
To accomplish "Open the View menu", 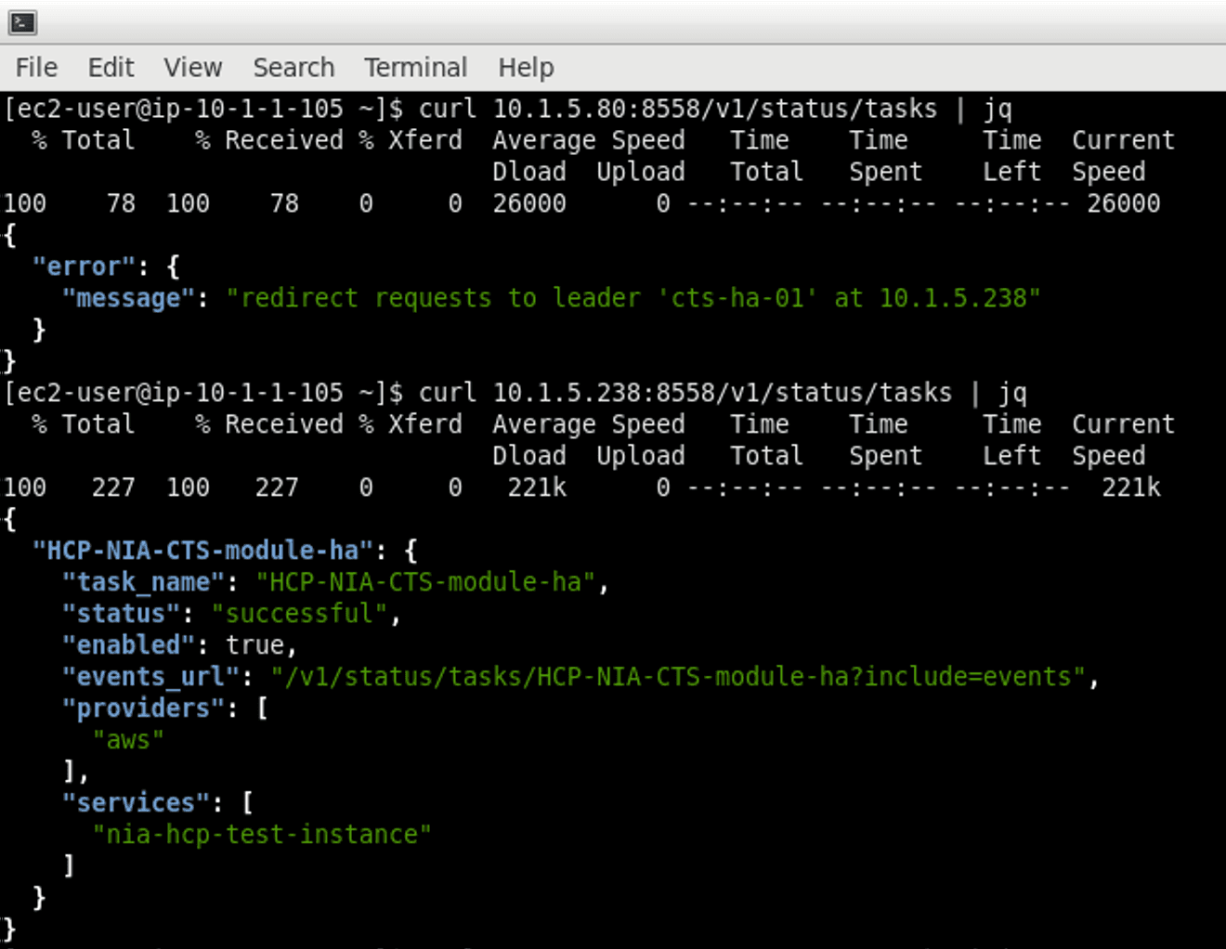I will [192, 68].
